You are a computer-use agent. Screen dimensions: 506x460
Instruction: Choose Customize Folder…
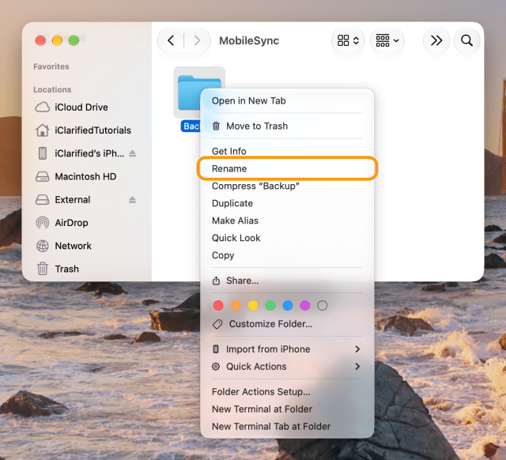point(287,324)
